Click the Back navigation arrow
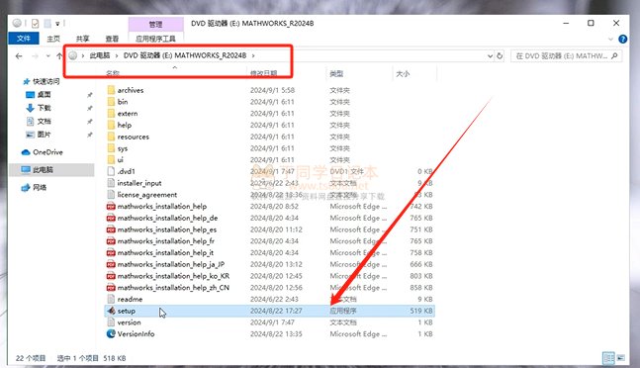 point(19,56)
